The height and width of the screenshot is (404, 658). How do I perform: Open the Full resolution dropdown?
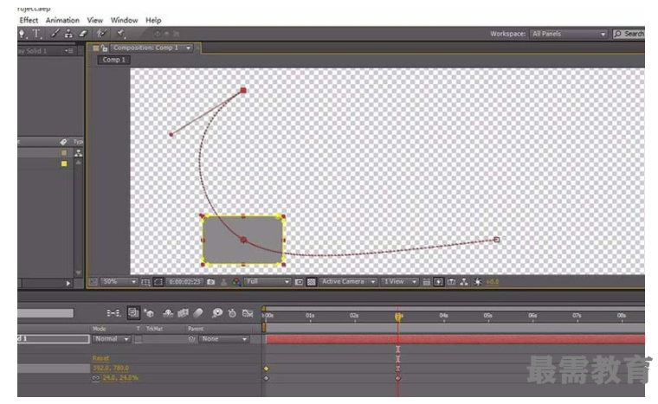pyautogui.click(x=268, y=282)
